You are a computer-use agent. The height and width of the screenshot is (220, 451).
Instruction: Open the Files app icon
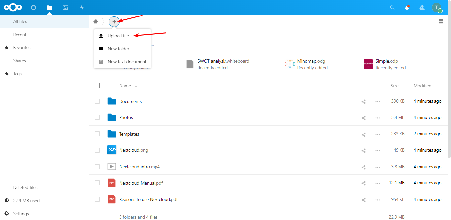point(50,7)
